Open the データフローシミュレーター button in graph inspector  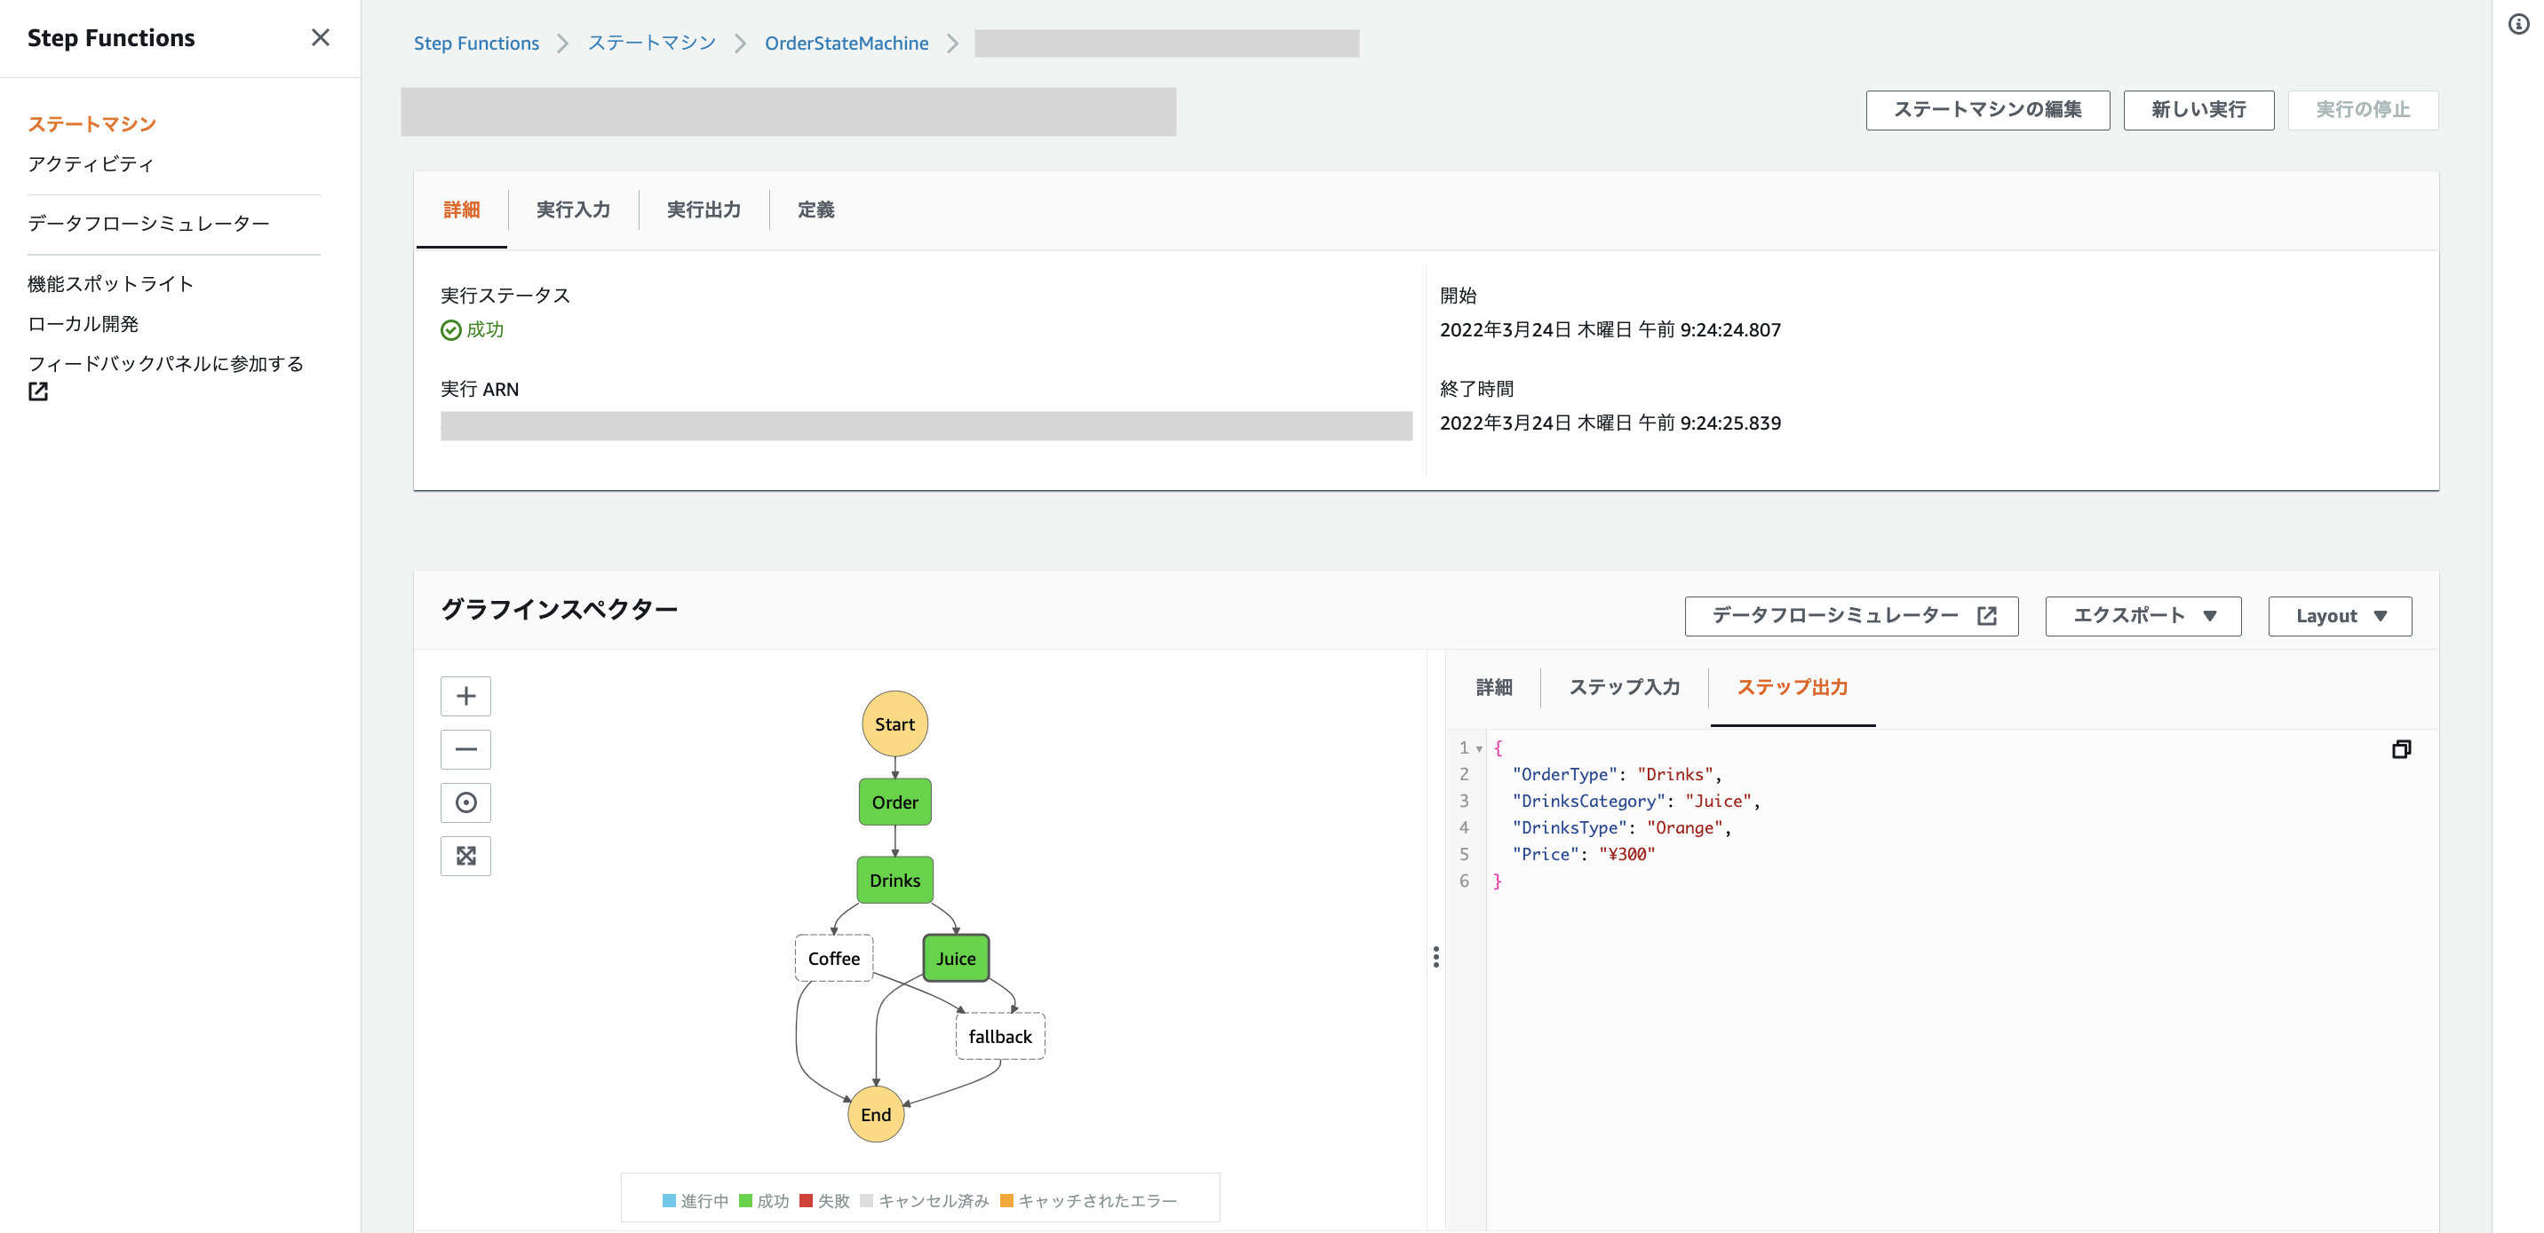pos(1851,616)
